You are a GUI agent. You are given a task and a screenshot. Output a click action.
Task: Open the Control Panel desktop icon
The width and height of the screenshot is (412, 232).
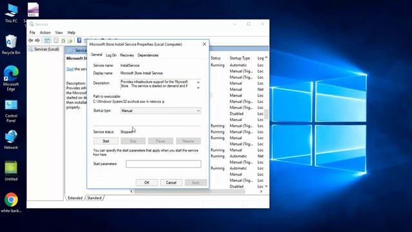pos(11,110)
